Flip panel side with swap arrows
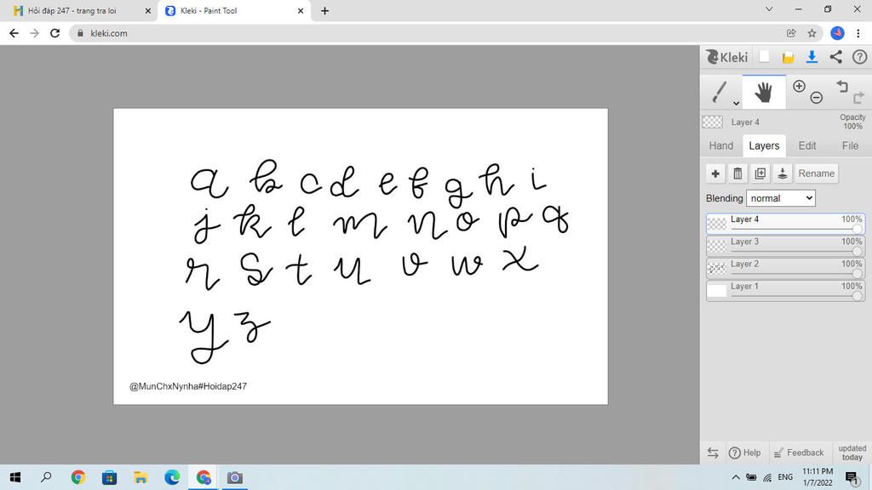 [x=713, y=453]
